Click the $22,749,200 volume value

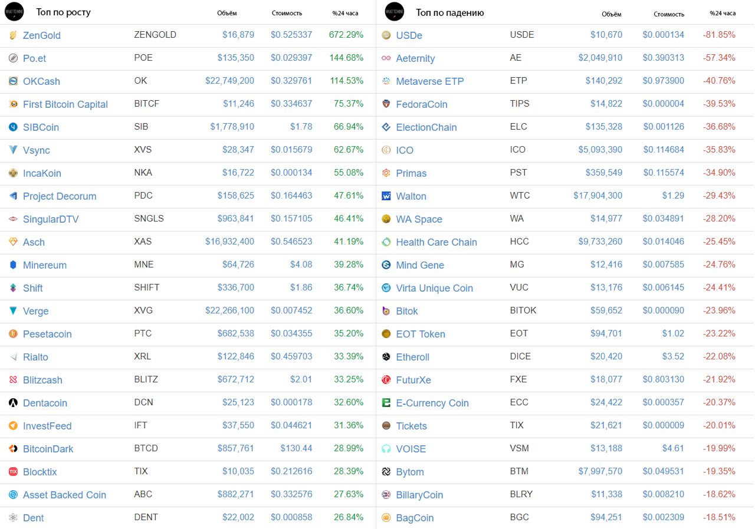click(x=230, y=81)
